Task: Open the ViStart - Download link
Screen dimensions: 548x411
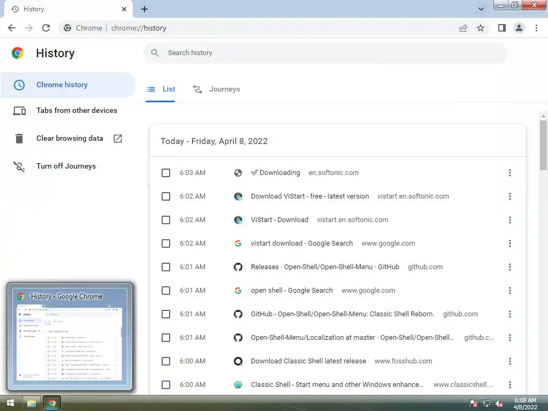Action: 279,220
